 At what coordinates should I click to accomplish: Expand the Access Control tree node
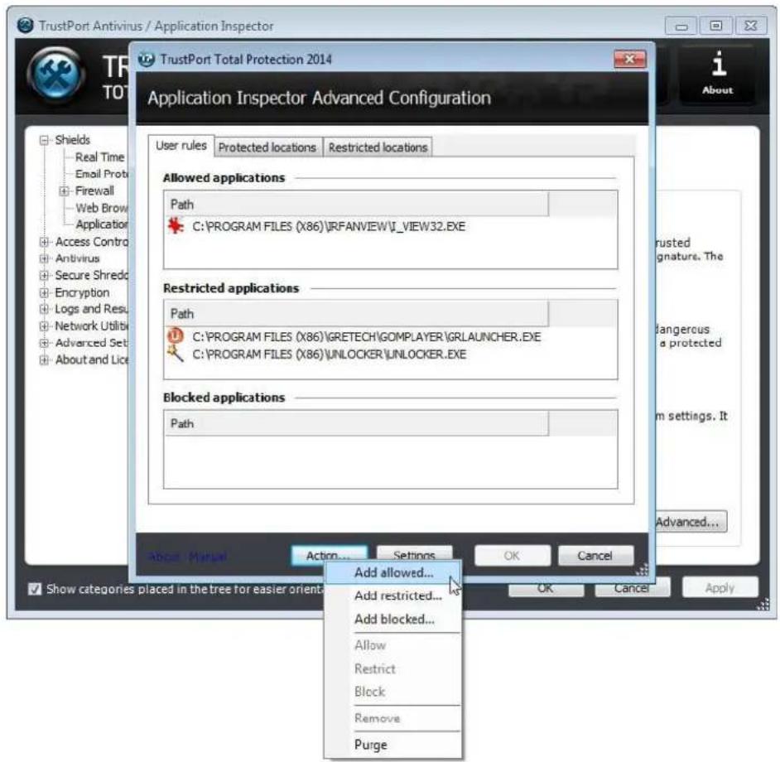click(x=44, y=242)
